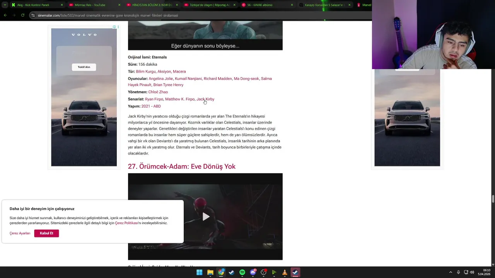Open the Ryan Firpo writer link
The image size is (495, 278).
[154, 99]
